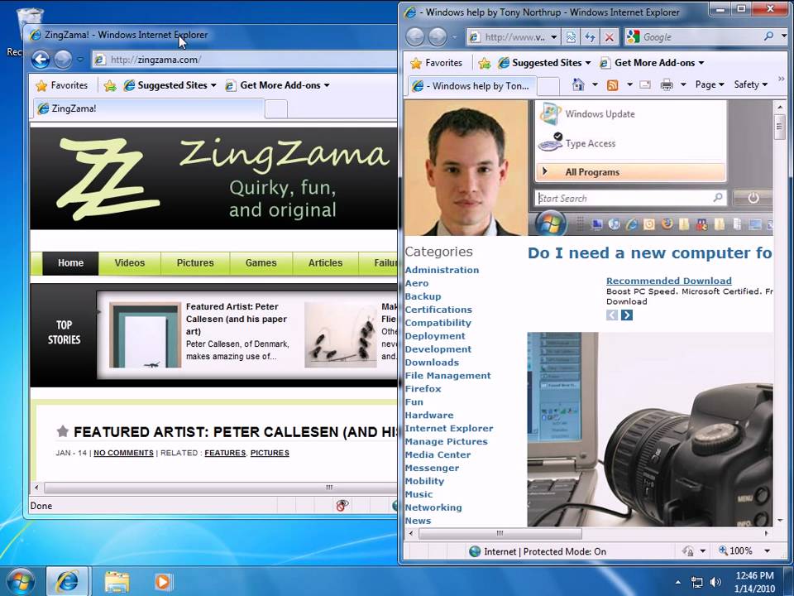Image resolution: width=794 pixels, height=596 pixels.
Task: Select Games in the ZingZama navigation
Action: (261, 263)
